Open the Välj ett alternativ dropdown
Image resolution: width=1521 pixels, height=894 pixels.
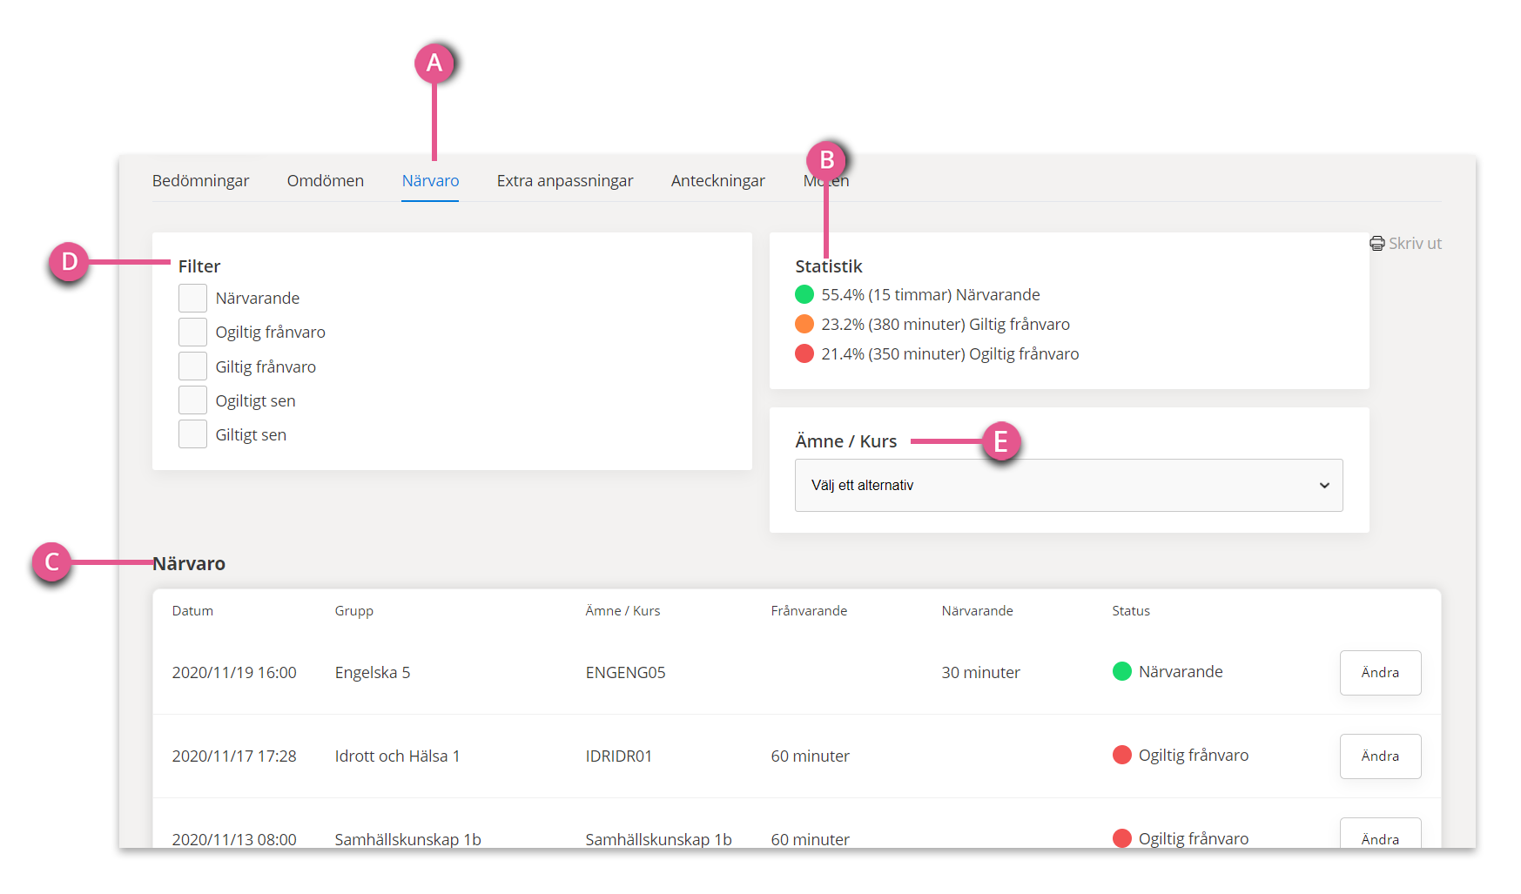coord(1068,485)
